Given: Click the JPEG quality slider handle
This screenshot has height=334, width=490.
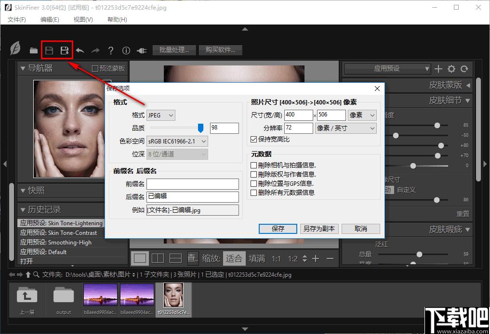Looking at the screenshot, I should [200, 128].
